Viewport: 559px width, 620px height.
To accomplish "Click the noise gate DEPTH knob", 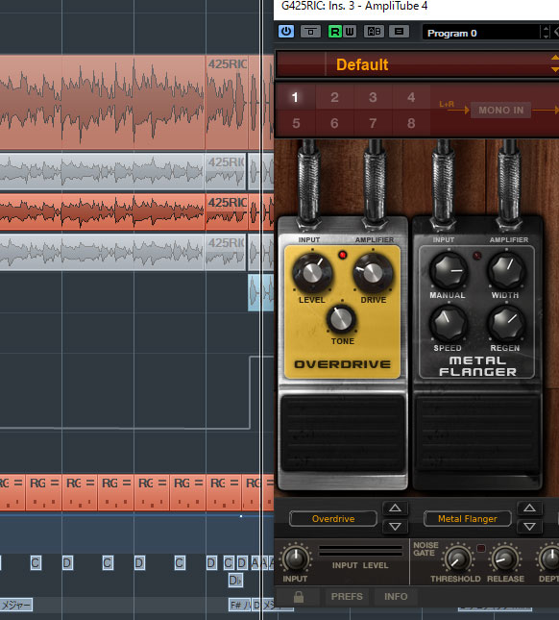I will (x=550, y=558).
